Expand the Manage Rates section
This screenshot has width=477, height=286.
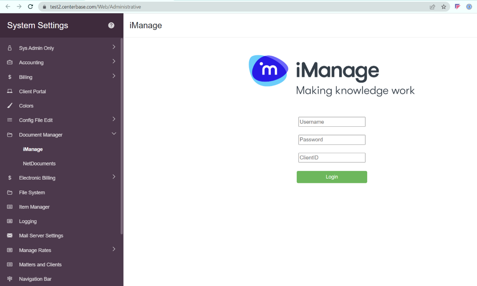(x=114, y=249)
